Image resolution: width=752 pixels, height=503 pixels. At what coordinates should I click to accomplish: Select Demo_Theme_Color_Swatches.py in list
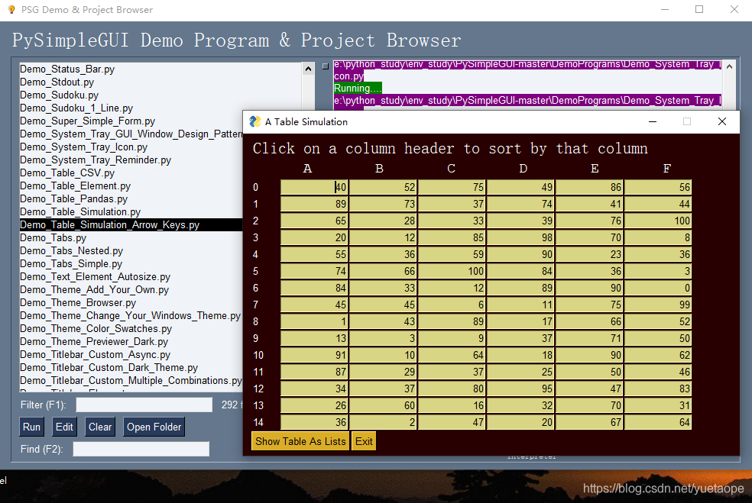click(x=96, y=329)
